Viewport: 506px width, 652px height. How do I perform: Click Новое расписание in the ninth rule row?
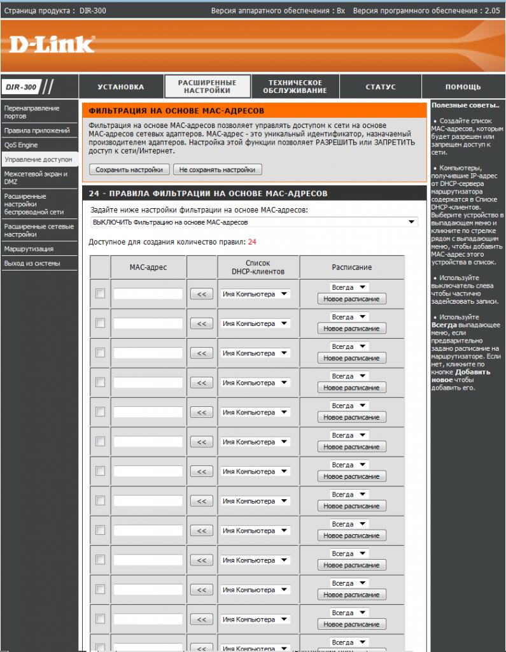351,535
